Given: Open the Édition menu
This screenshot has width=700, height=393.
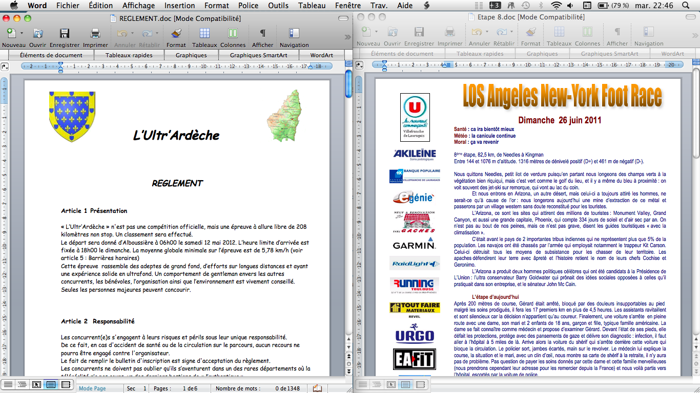Looking at the screenshot, I should point(100,6).
